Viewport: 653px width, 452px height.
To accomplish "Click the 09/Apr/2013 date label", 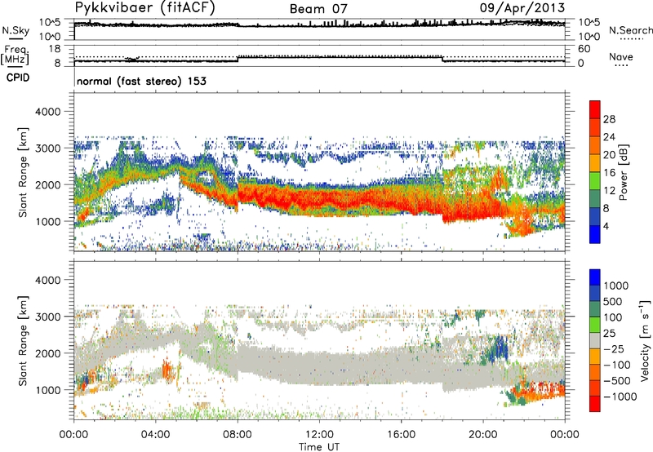I will point(522,8).
